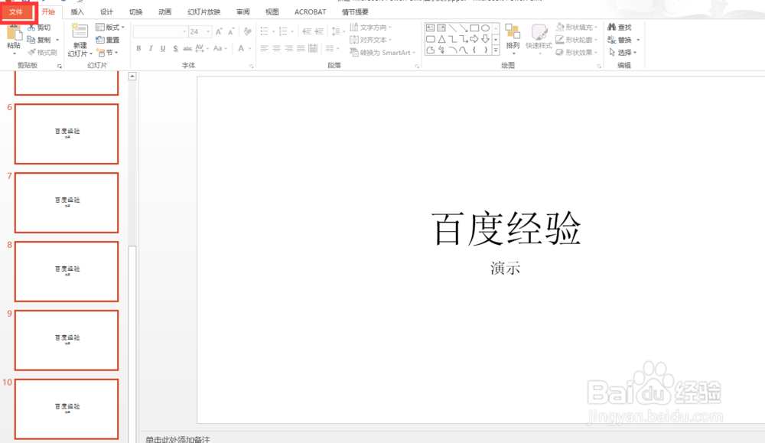Open the Shape Fill (形状填充) dropdown
The image size is (765, 443).
point(577,28)
